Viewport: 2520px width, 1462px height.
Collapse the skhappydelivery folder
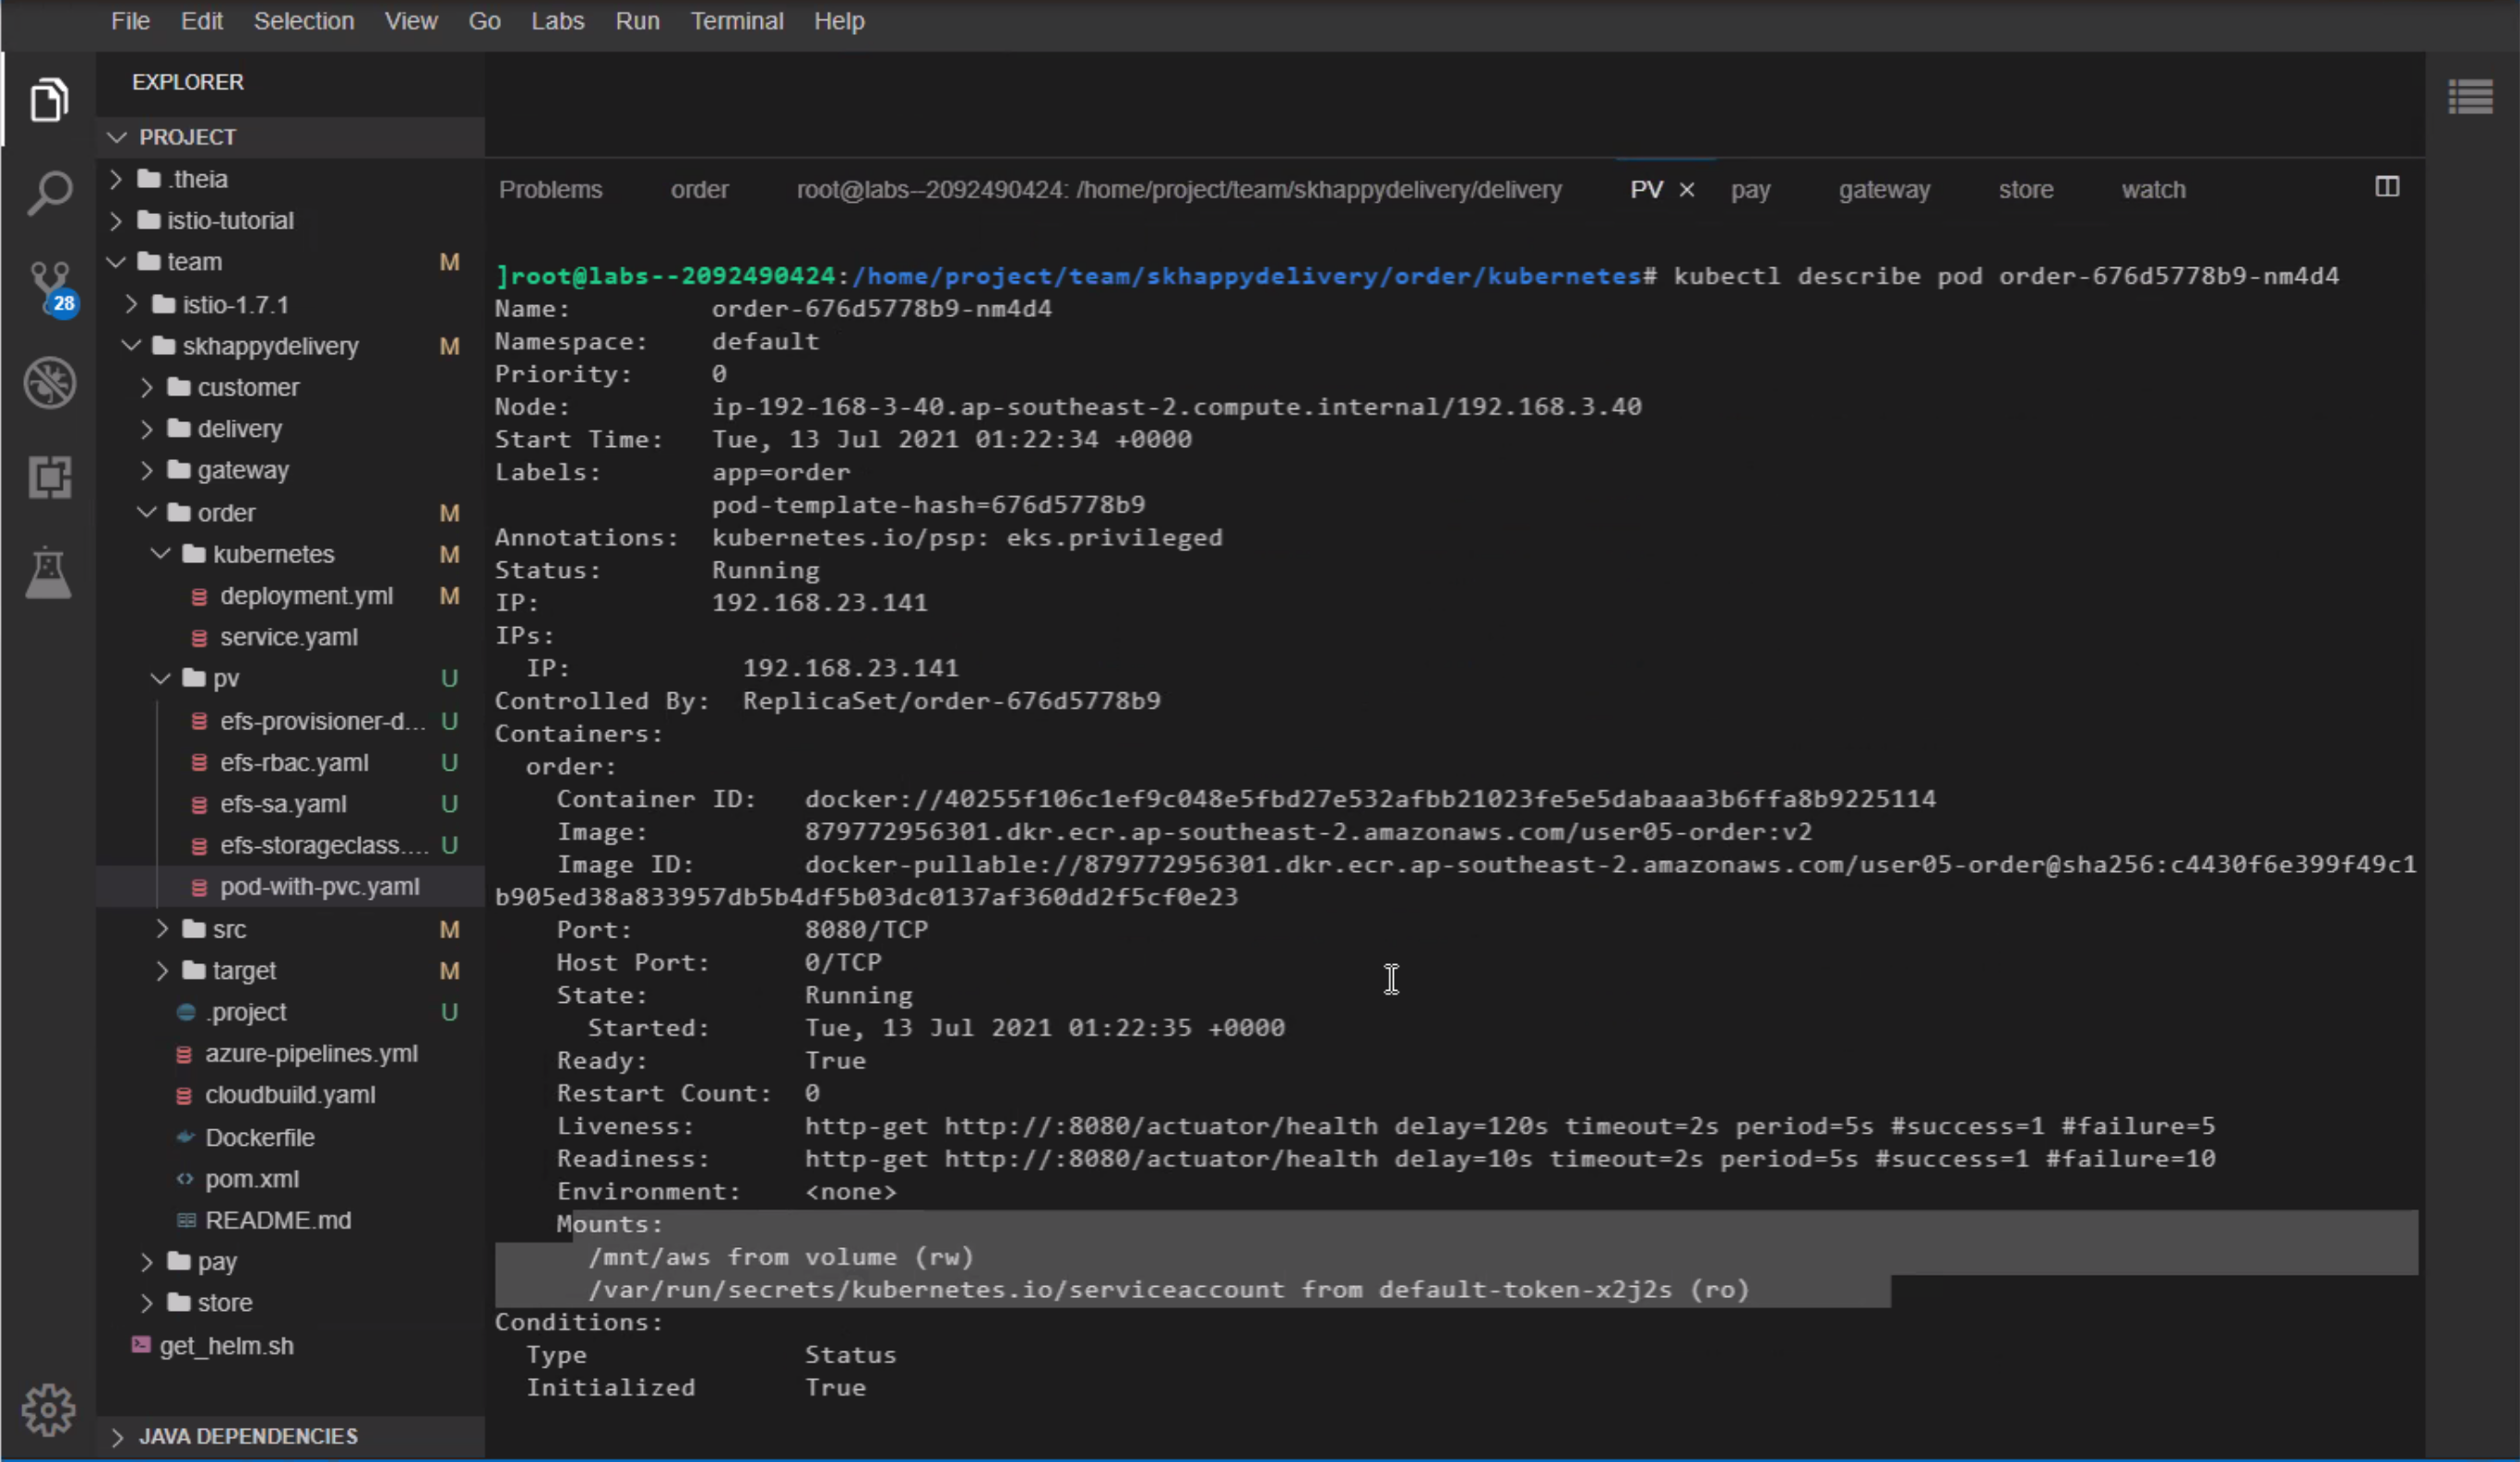tap(131, 346)
